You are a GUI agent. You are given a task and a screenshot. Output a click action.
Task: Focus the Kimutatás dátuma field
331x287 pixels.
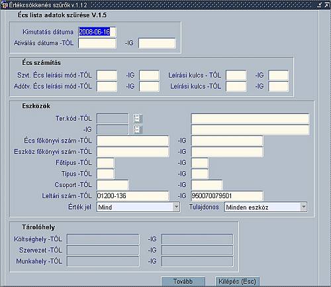[97, 32]
